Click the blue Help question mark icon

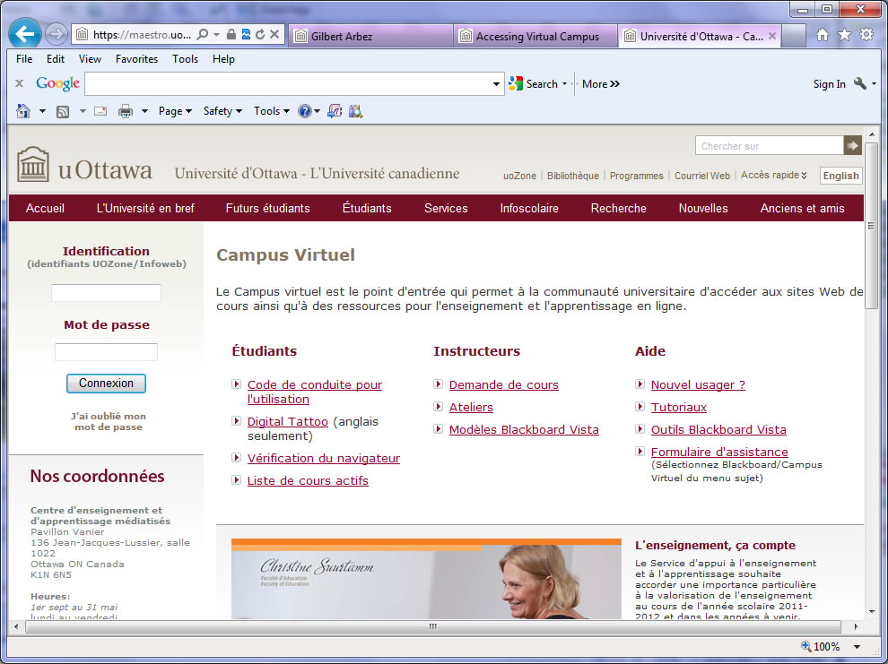pos(305,111)
